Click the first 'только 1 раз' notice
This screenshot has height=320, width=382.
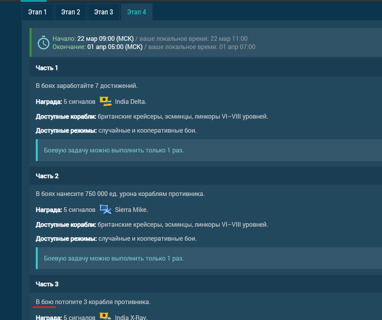point(114,150)
